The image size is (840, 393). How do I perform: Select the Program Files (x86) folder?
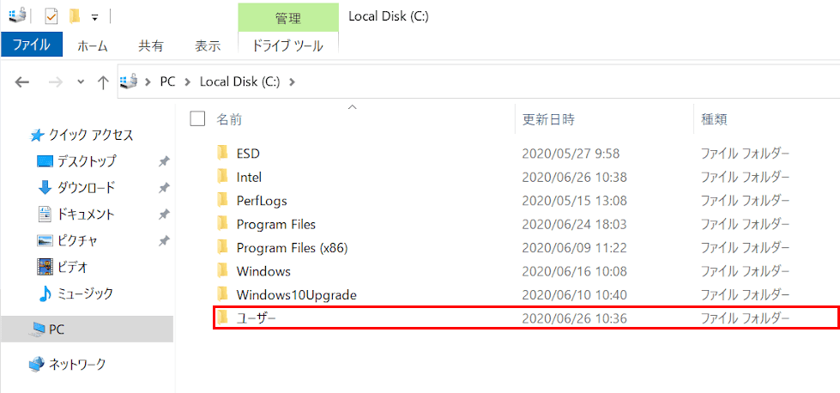point(293,248)
